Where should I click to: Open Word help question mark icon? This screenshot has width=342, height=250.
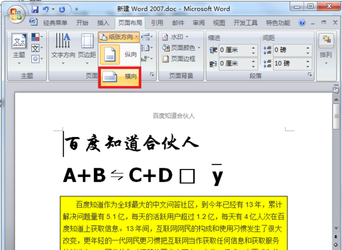coord(302,22)
